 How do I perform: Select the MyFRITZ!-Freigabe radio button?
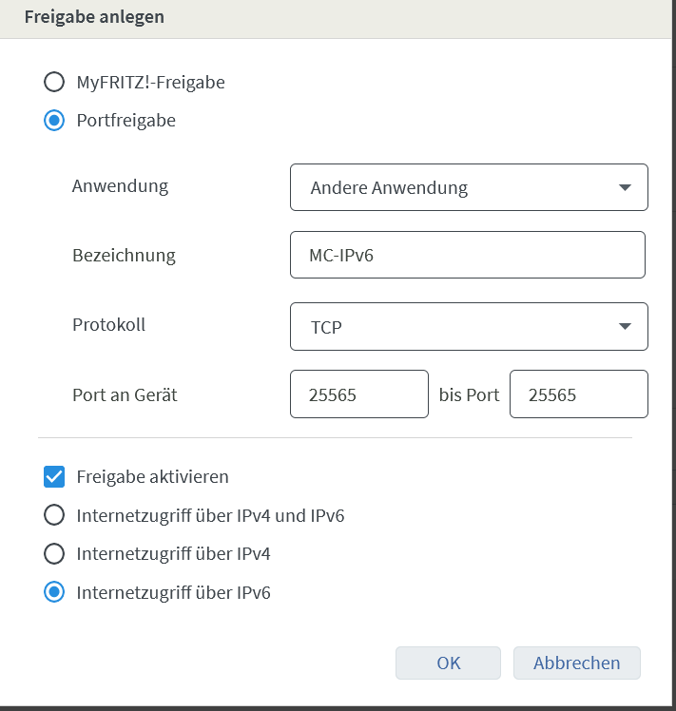coord(54,82)
